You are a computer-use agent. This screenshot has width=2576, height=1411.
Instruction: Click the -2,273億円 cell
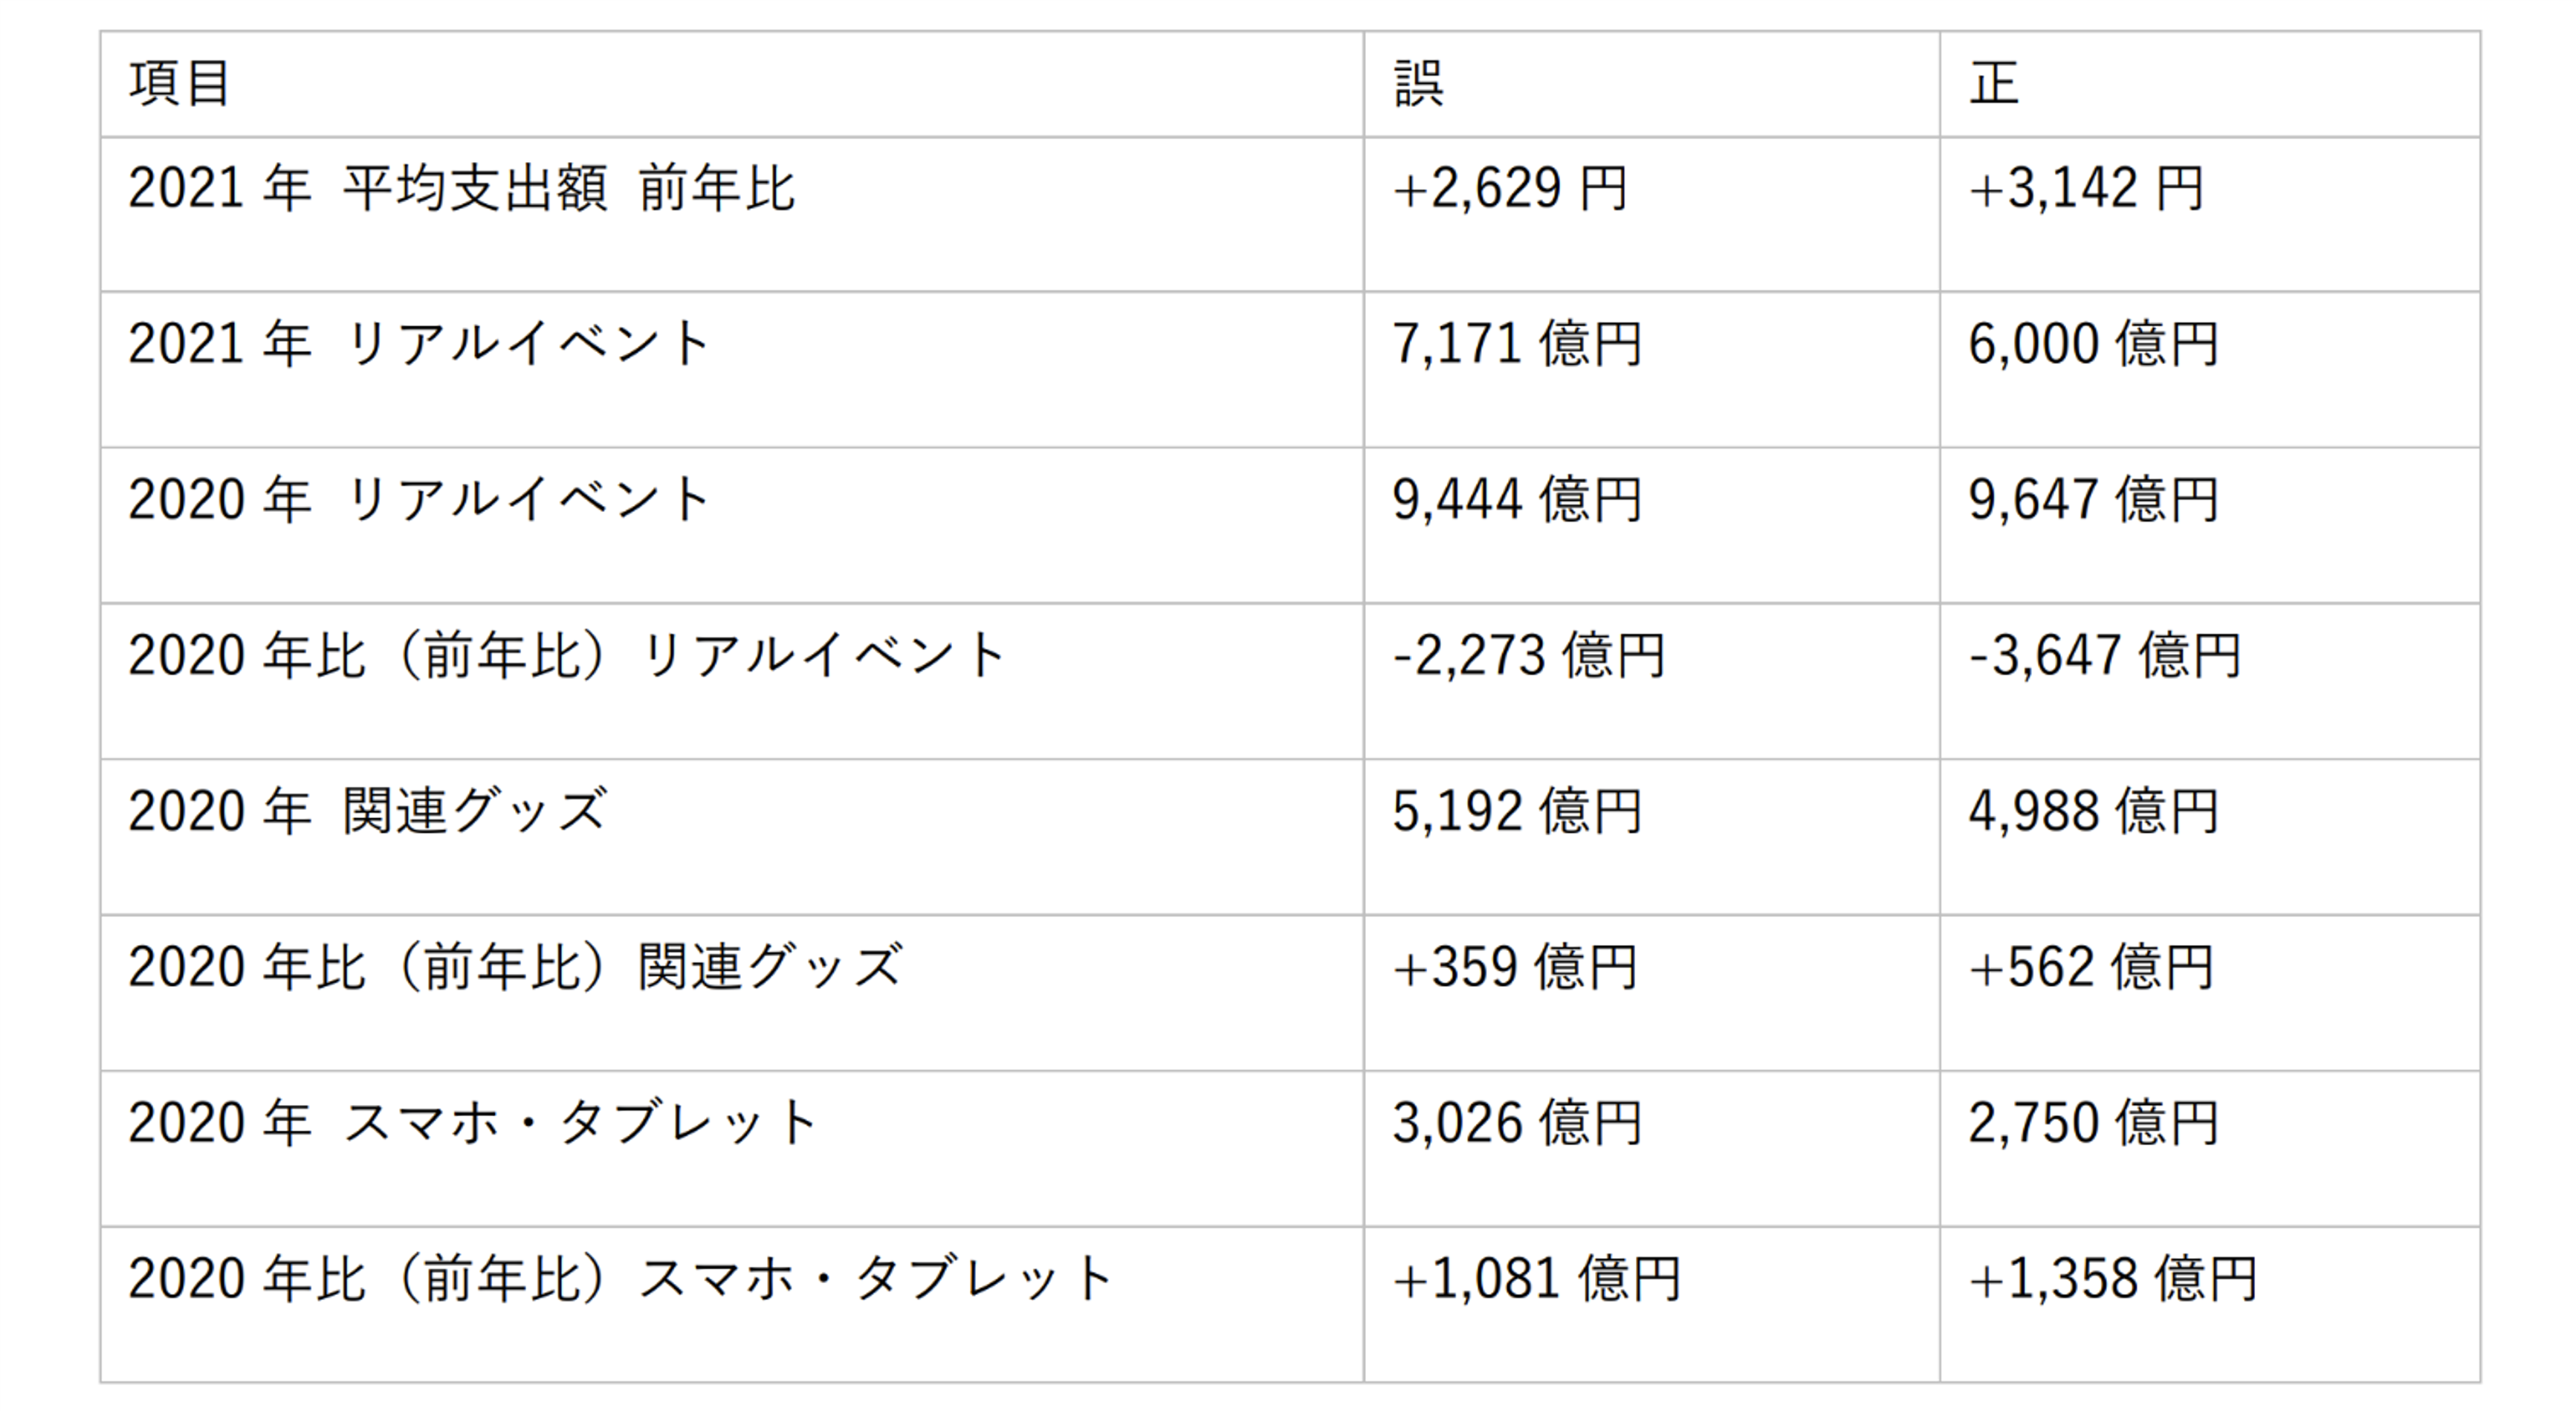pos(1529,656)
